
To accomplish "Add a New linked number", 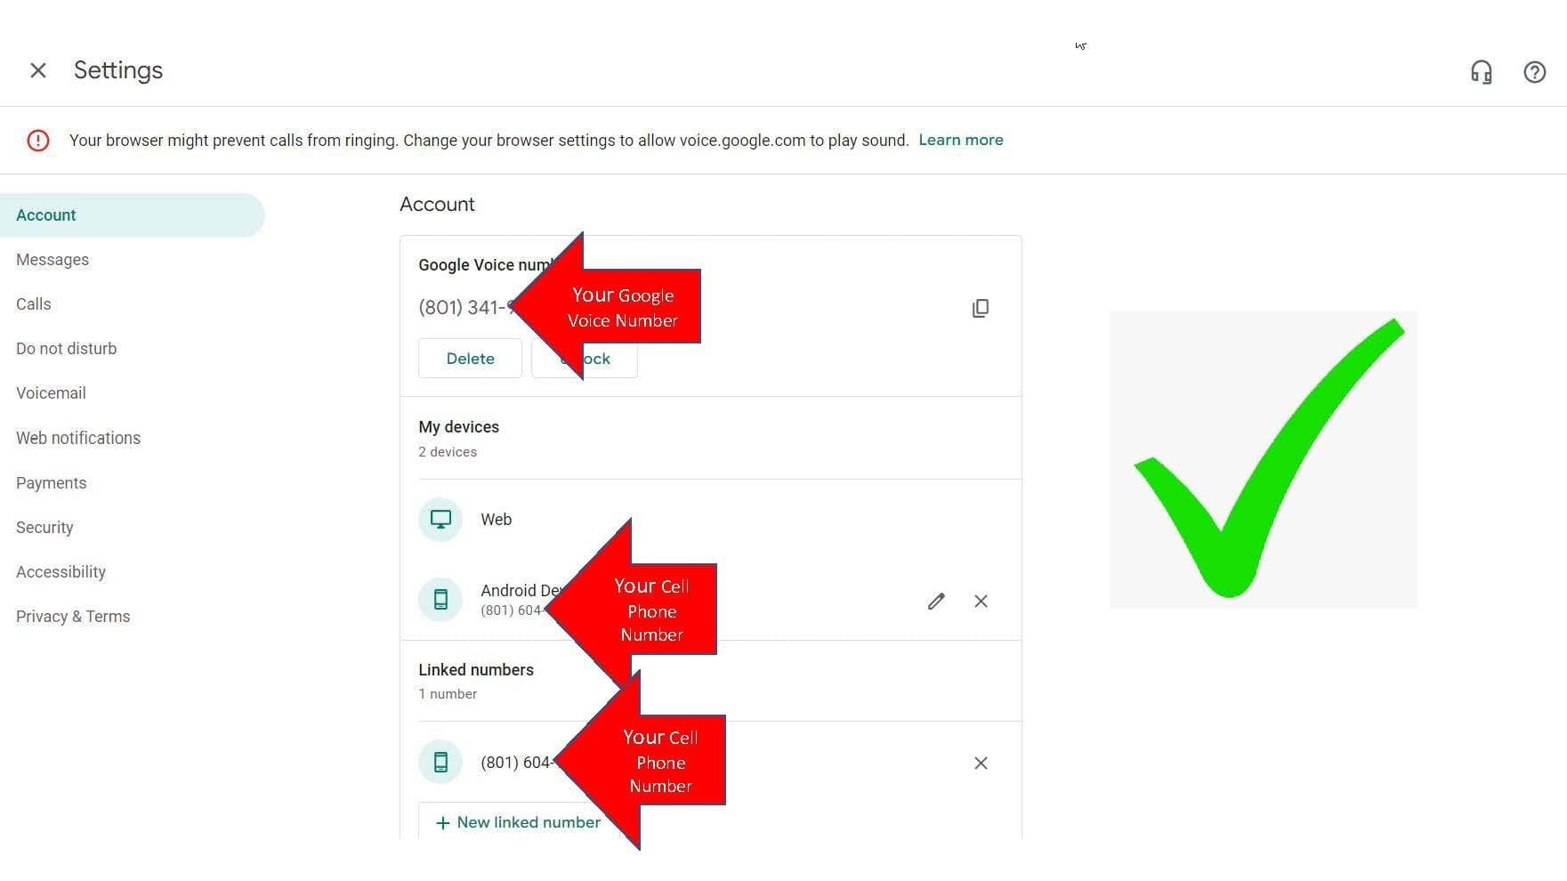I will [x=517, y=822].
